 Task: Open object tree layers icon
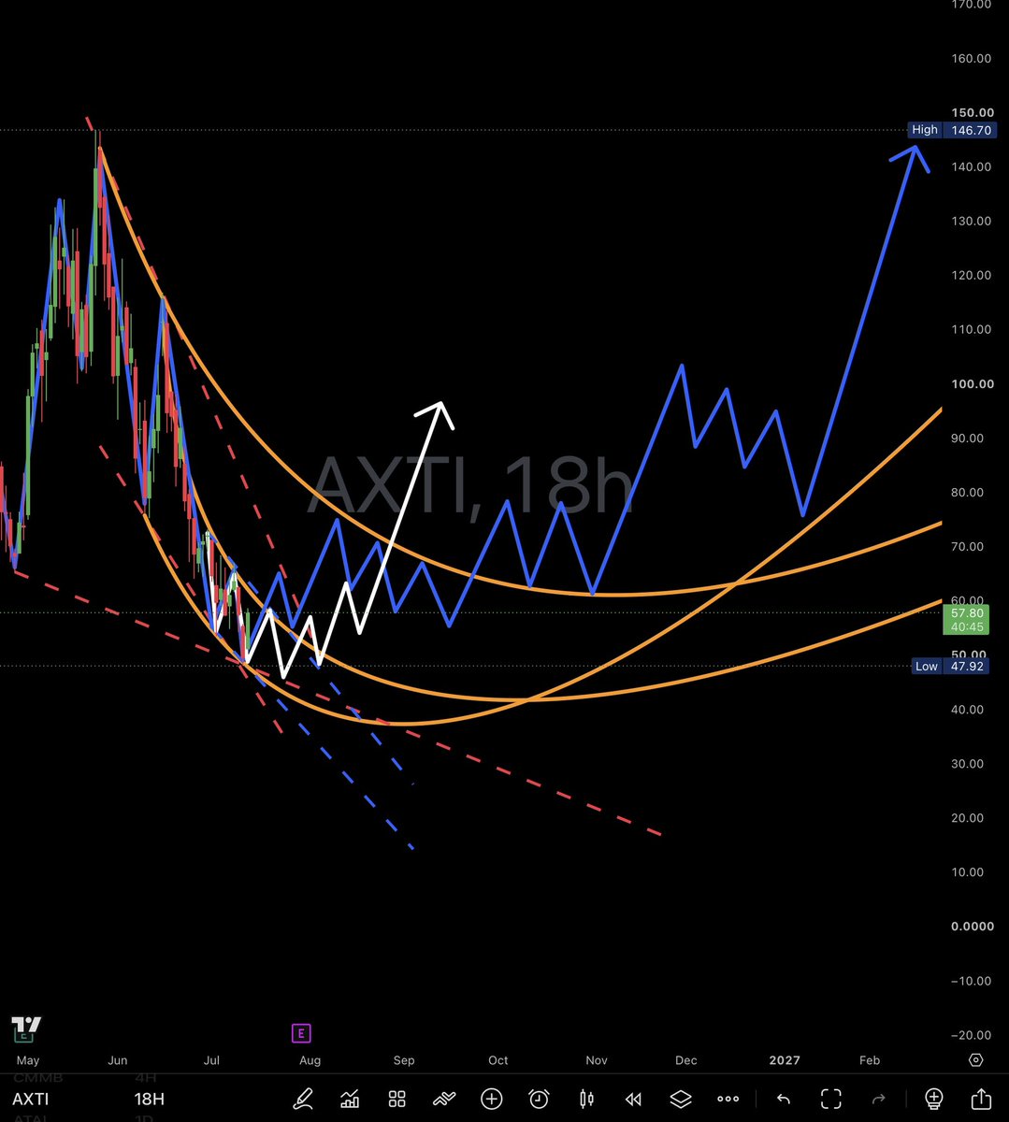(681, 1099)
